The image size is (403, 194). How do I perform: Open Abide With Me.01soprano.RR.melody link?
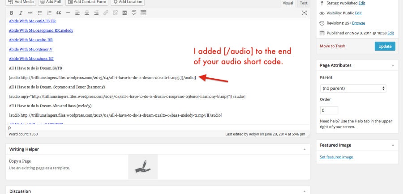[x=41, y=30]
